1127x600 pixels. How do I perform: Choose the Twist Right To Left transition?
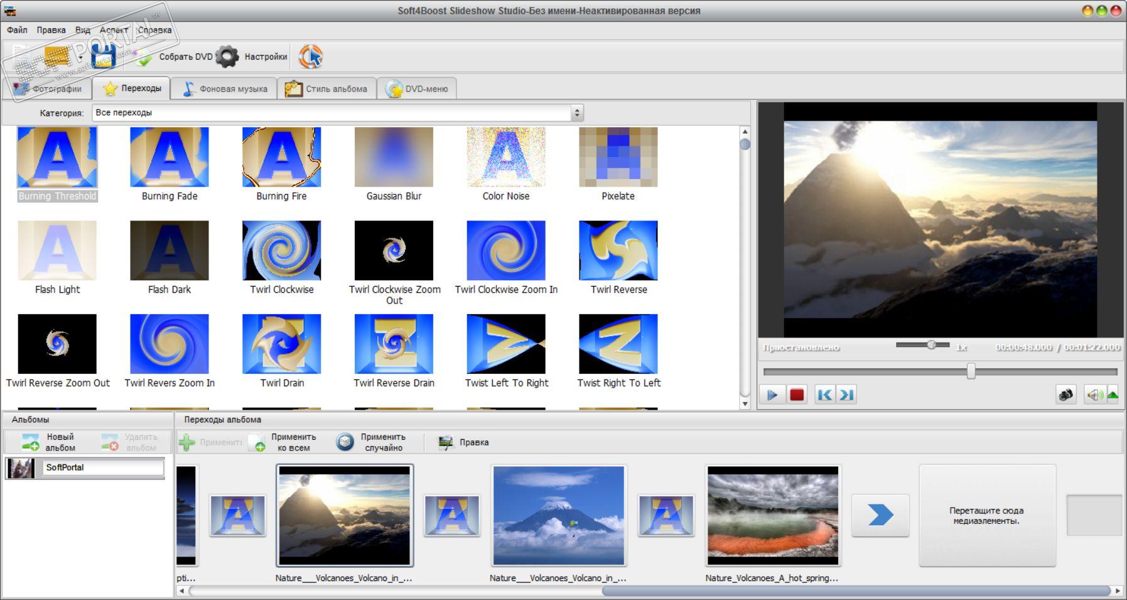[618, 351]
